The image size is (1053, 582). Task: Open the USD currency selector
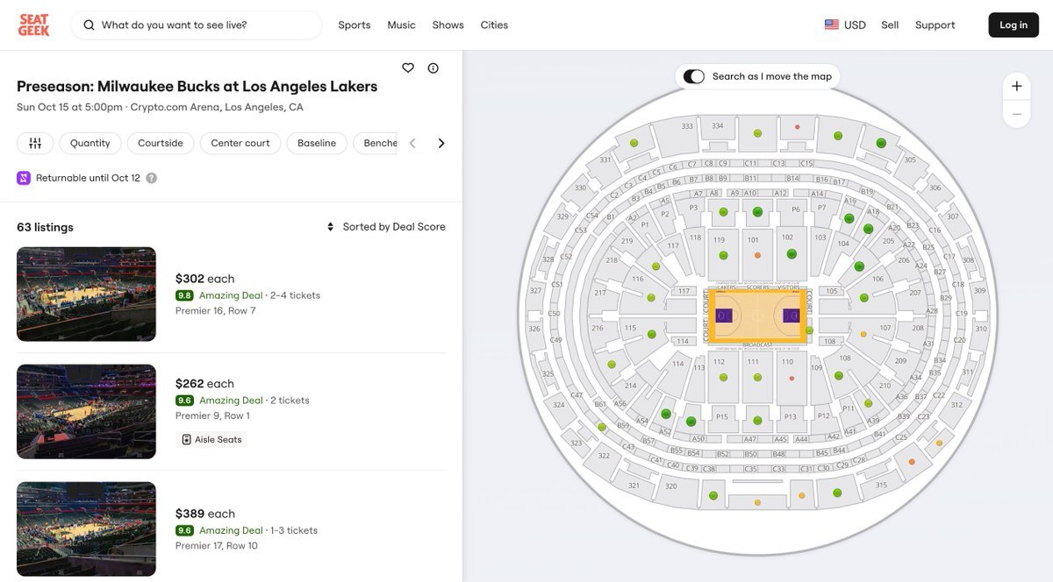tap(845, 25)
